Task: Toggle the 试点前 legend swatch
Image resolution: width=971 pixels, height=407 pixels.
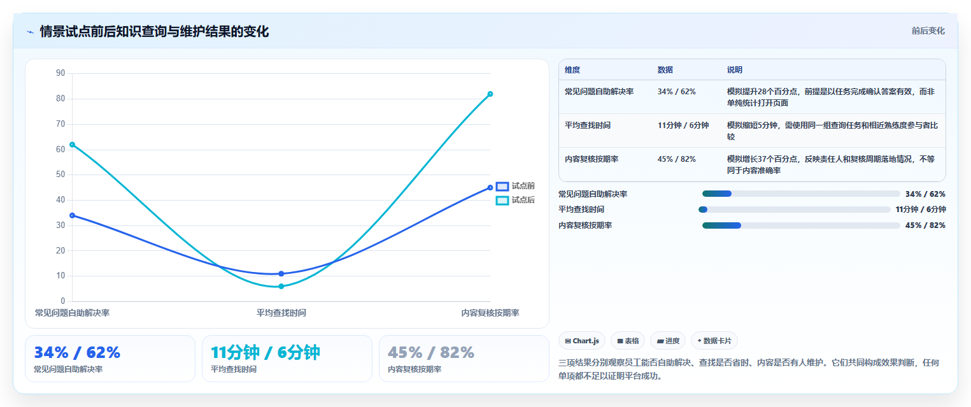Action: (502, 186)
